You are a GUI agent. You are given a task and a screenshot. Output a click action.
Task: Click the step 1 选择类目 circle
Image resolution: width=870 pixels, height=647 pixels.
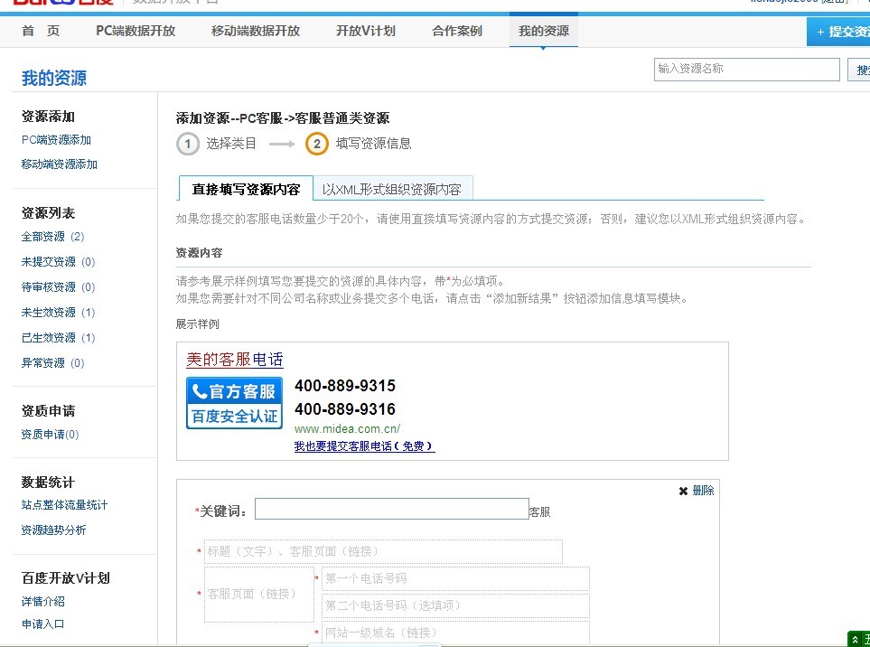pyautogui.click(x=188, y=144)
